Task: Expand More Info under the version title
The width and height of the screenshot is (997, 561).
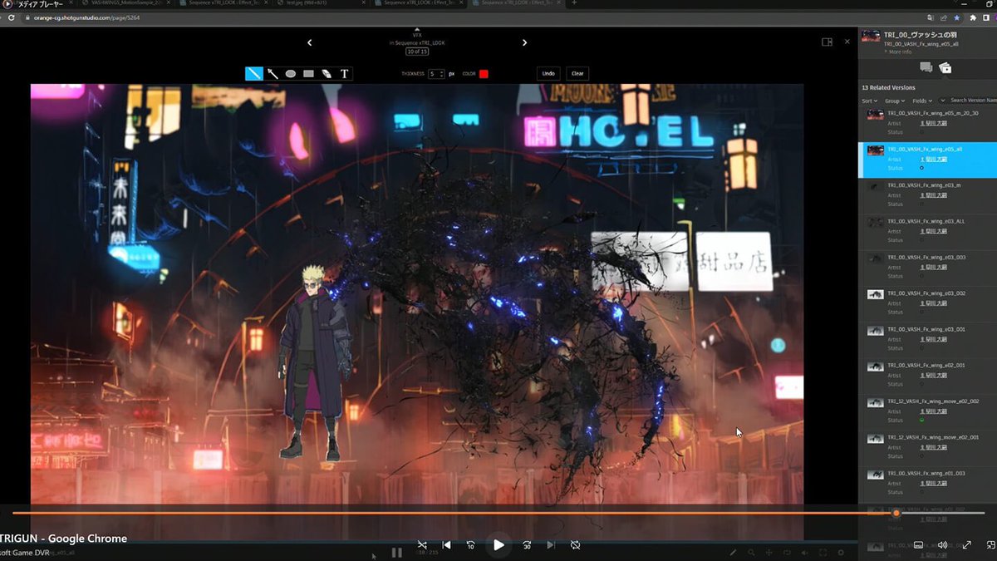Action: (898, 52)
